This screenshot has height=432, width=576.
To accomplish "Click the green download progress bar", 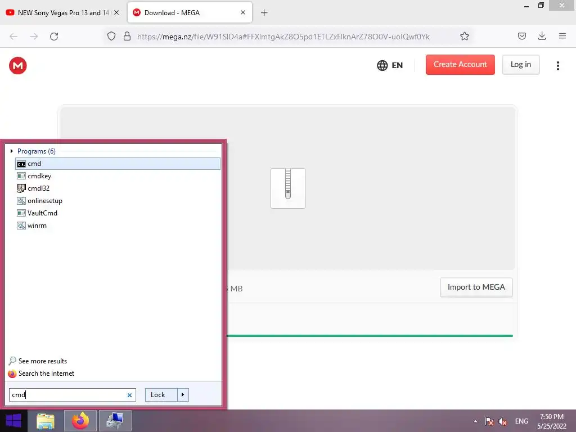I will 370,335.
